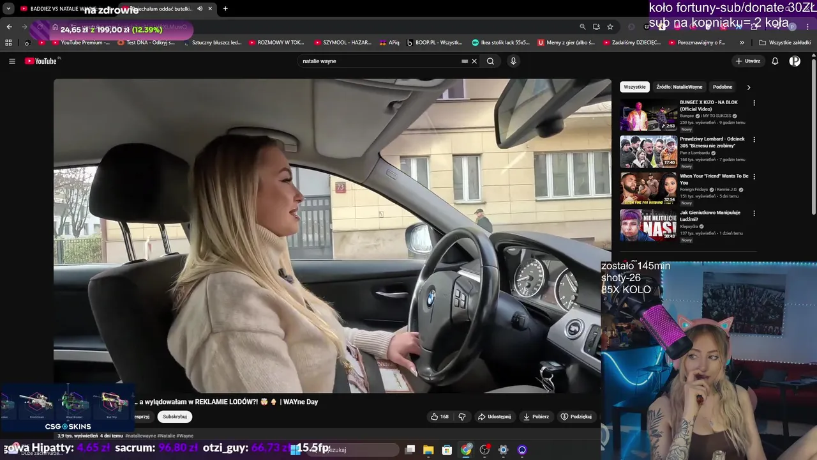
Task: Open 'ROZMOWY W TOK...' bookmark
Action: (x=276, y=43)
